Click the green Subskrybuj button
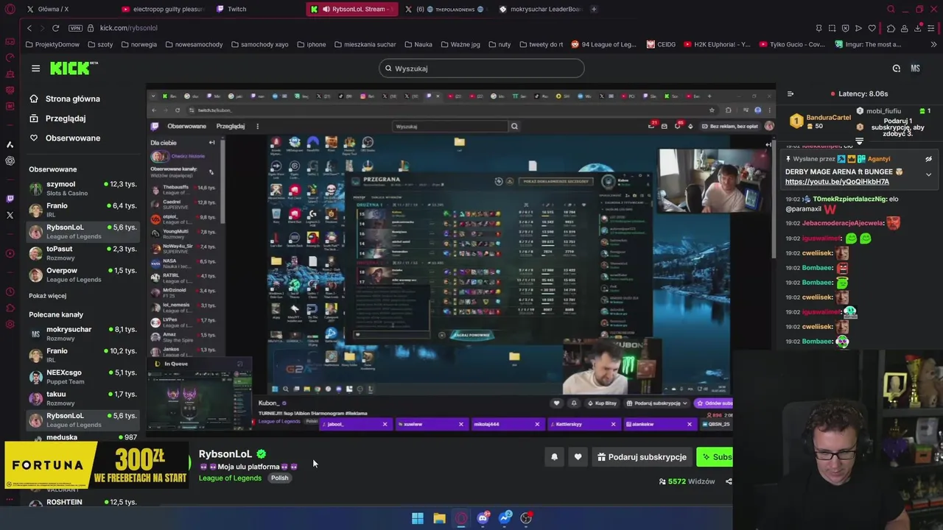This screenshot has height=530, width=943. pyautogui.click(x=715, y=457)
